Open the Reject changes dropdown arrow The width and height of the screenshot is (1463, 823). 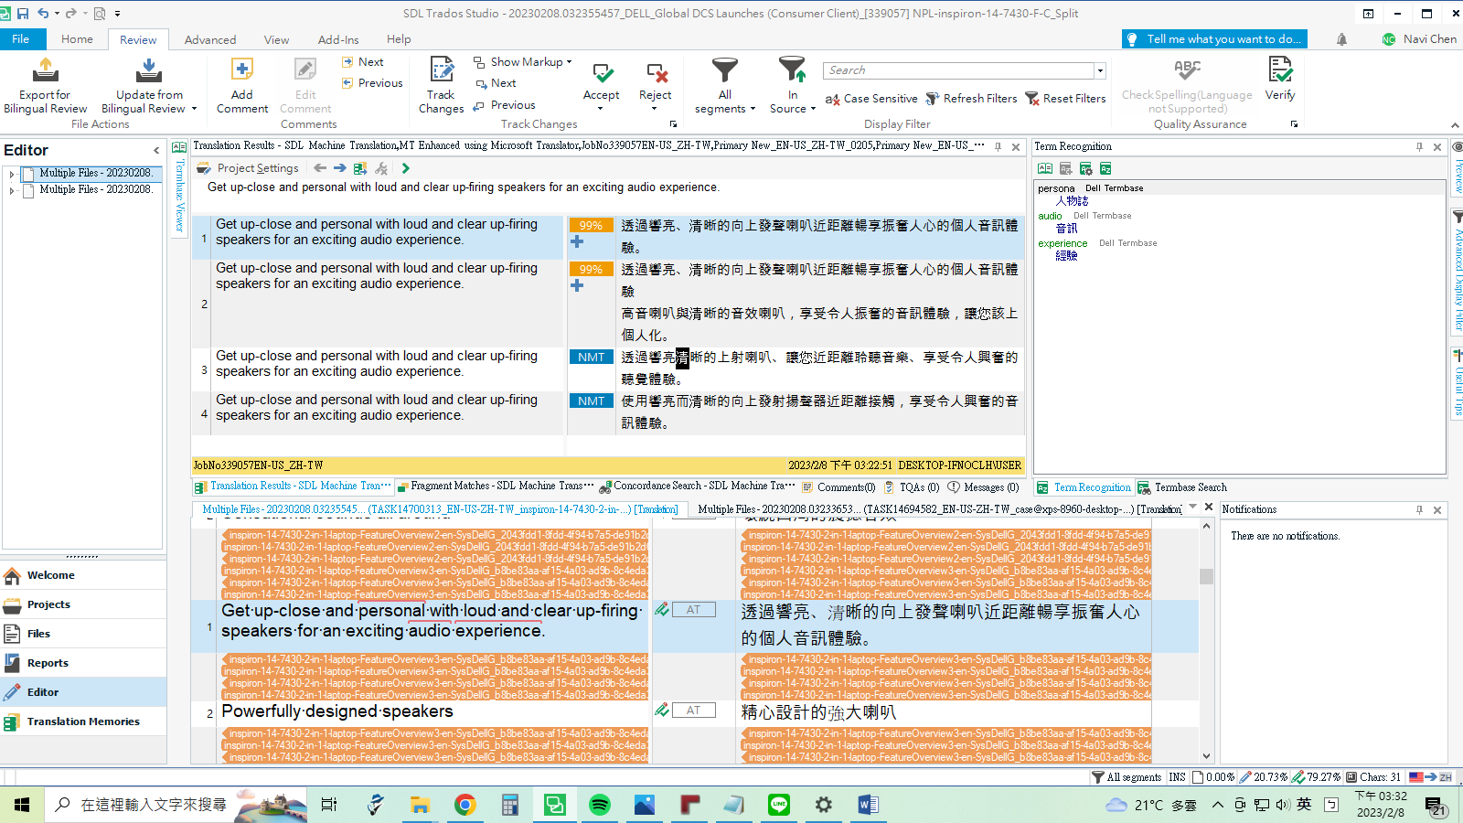click(x=655, y=109)
